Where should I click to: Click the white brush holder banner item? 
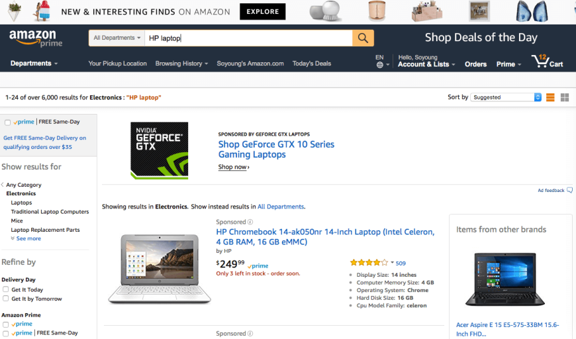[x=325, y=11]
